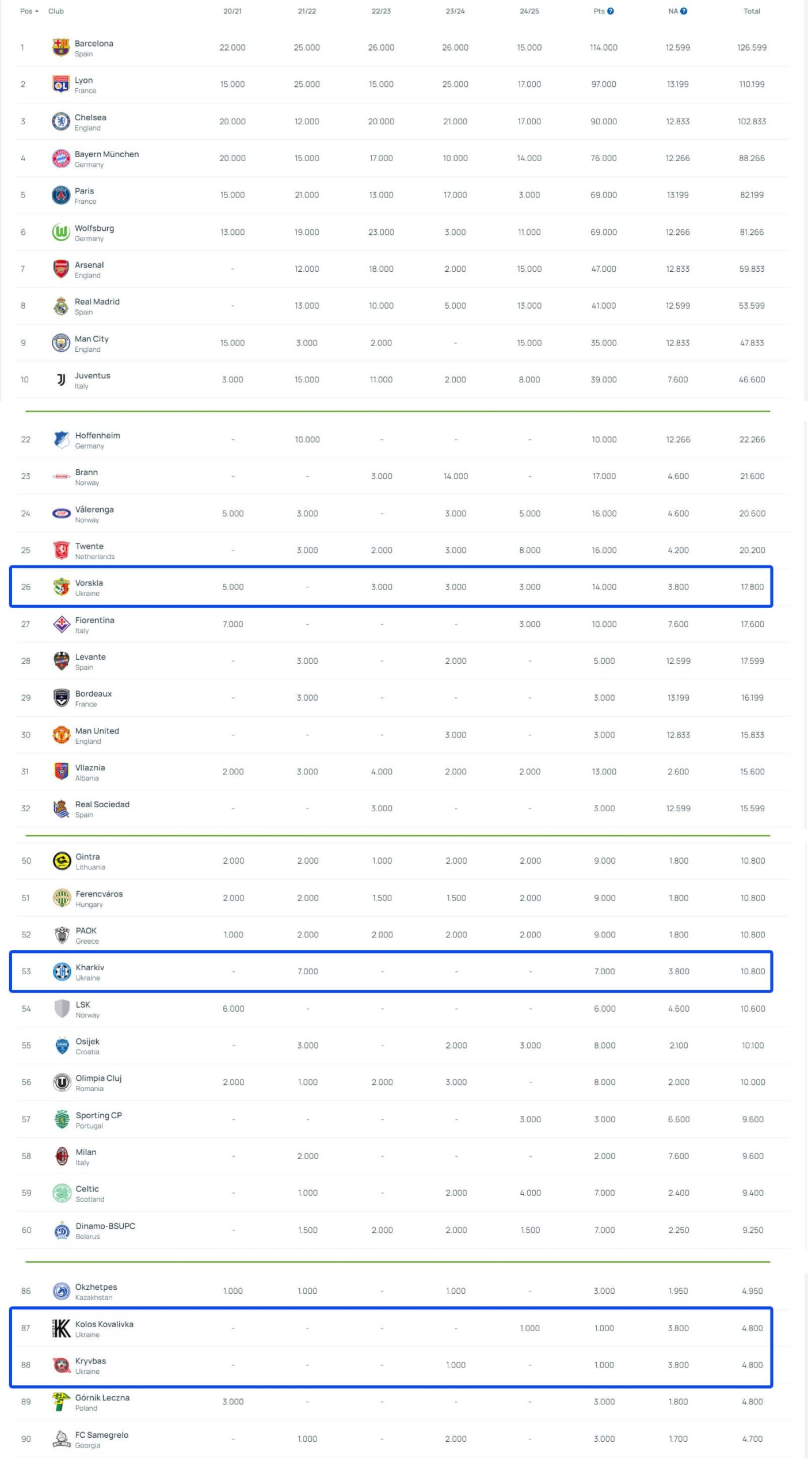Click the Sporting CP club crest
The width and height of the screenshot is (808, 1474).
pyautogui.click(x=62, y=1119)
